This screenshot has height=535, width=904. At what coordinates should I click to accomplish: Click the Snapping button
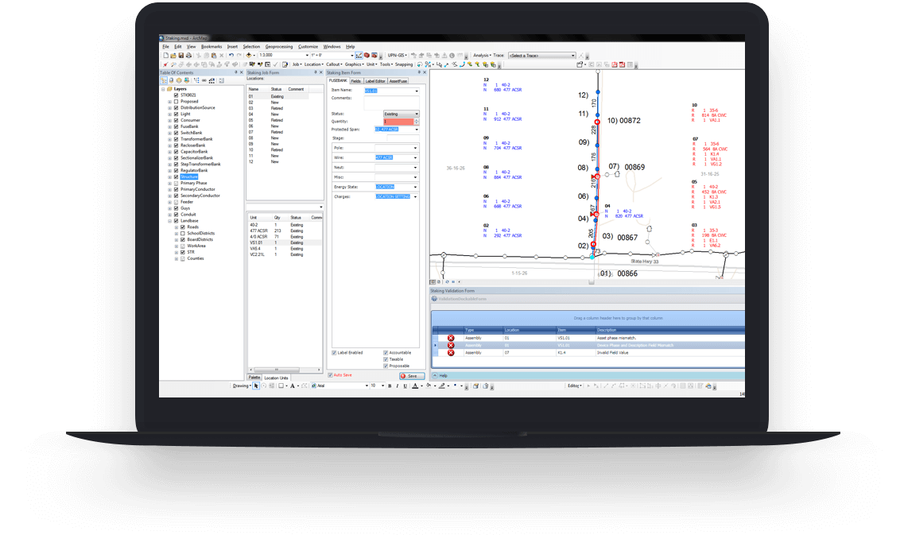(404, 64)
